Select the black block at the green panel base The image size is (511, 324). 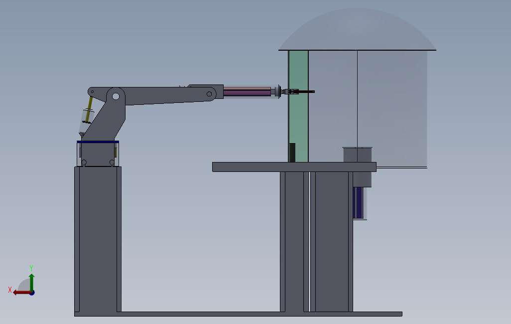tap(292, 153)
